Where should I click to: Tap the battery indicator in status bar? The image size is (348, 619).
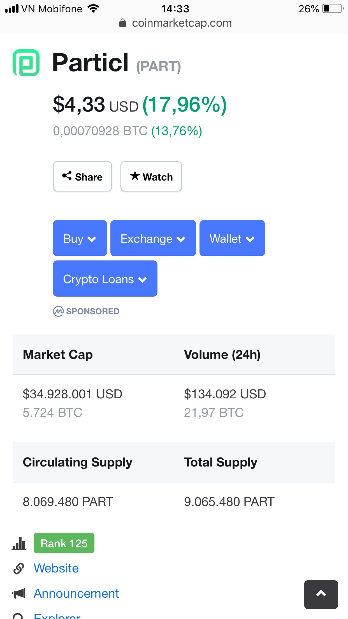(333, 9)
